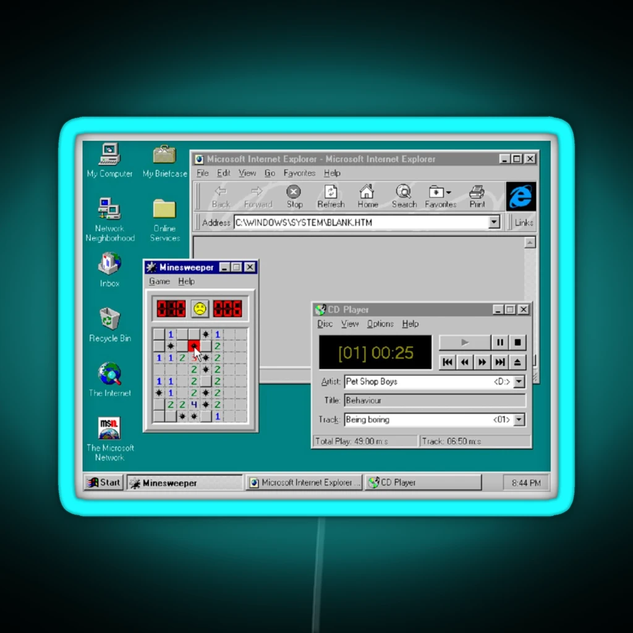This screenshot has height=633, width=633.
Task: Open Favorites menu in Internet Explorer
Action: pos(299,173)
